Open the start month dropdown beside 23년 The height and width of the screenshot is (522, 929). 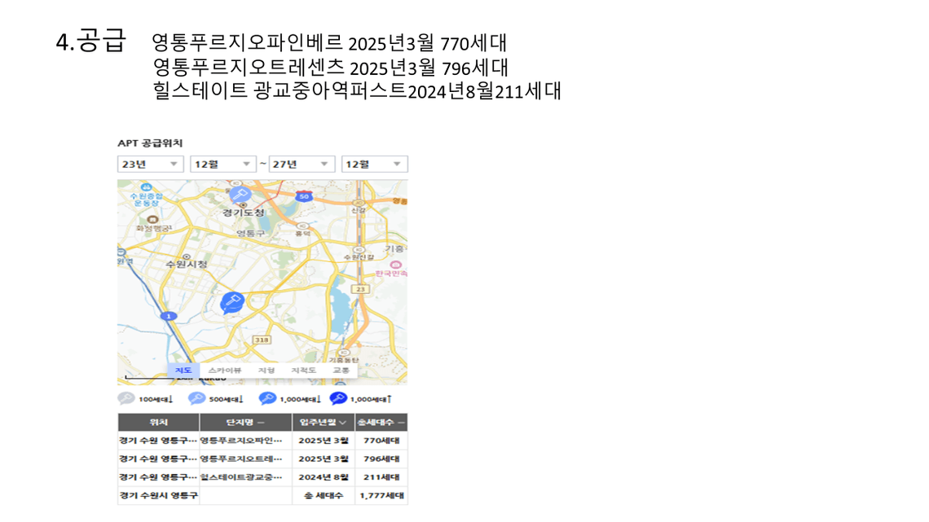[222, 164]
